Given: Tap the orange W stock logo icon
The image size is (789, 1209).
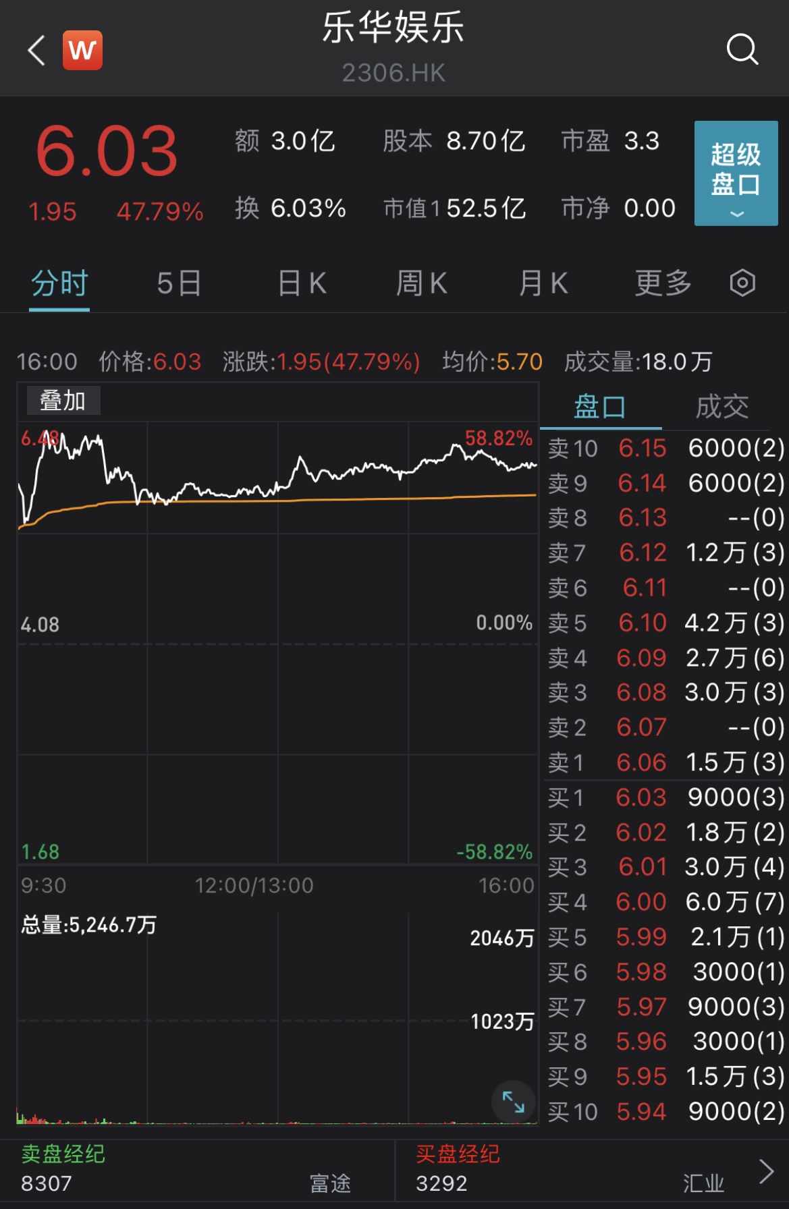Looking at the screenshot, I should tap(82, 50).
